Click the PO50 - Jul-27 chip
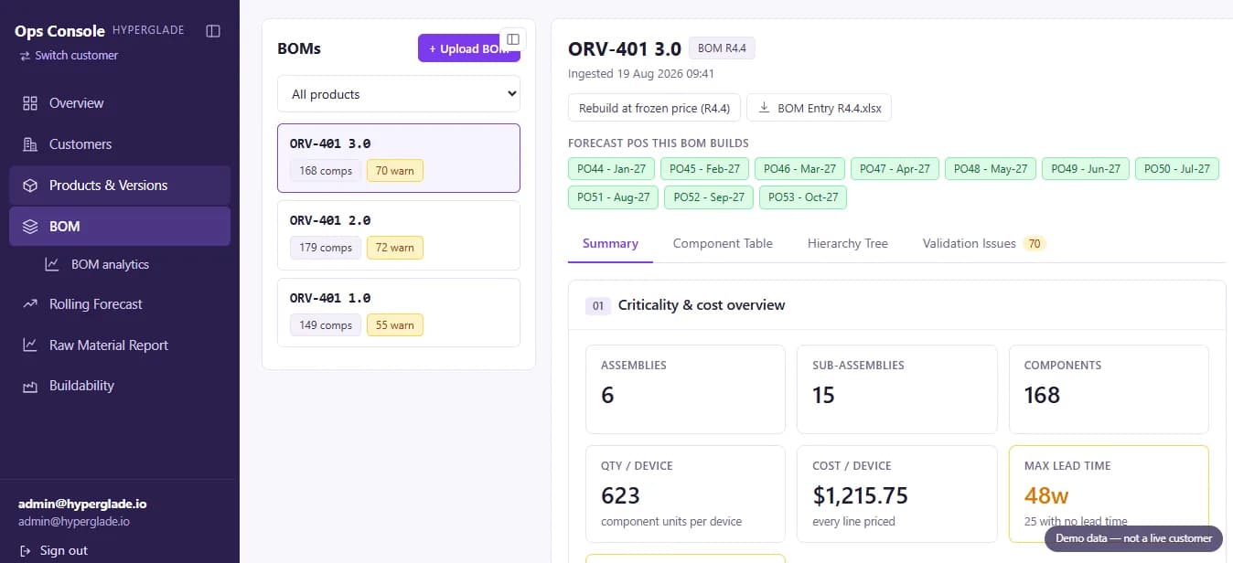The width and height of the screenshot is (1233, 563). [x=1177, y=169]
